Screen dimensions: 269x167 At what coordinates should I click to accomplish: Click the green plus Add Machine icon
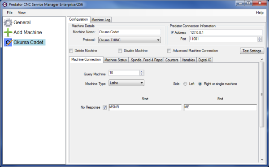click(8, 32)
